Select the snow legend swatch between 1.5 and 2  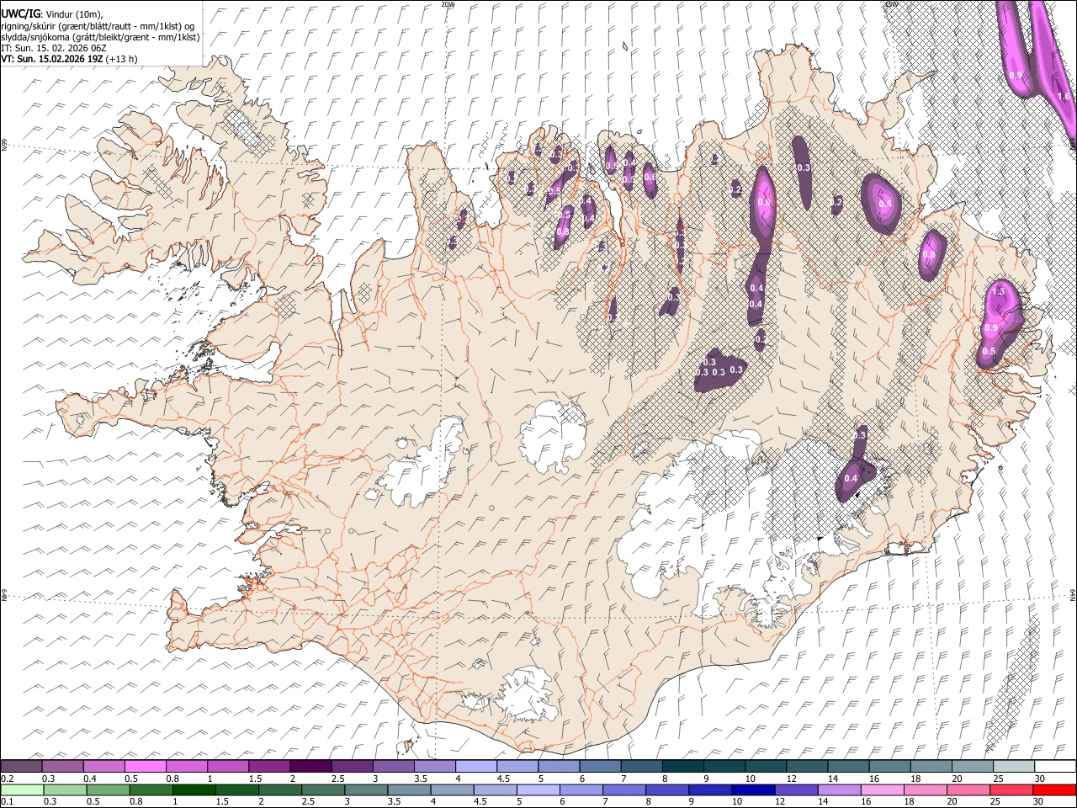point(269,766)
